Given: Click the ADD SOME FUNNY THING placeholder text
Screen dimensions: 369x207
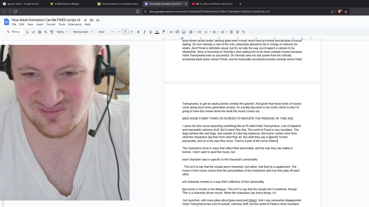Looking at the screenshot, I should click(238, 118).
